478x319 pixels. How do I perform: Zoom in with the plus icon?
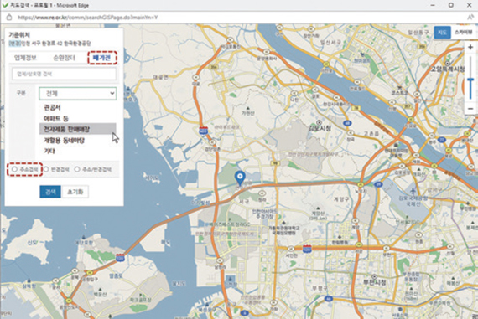(x=470, y=47)
